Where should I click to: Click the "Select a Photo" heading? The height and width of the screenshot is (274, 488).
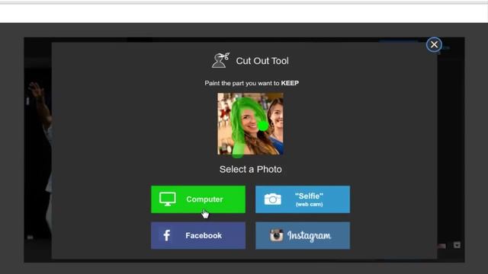pyautogui.click(x=251, y=169)
